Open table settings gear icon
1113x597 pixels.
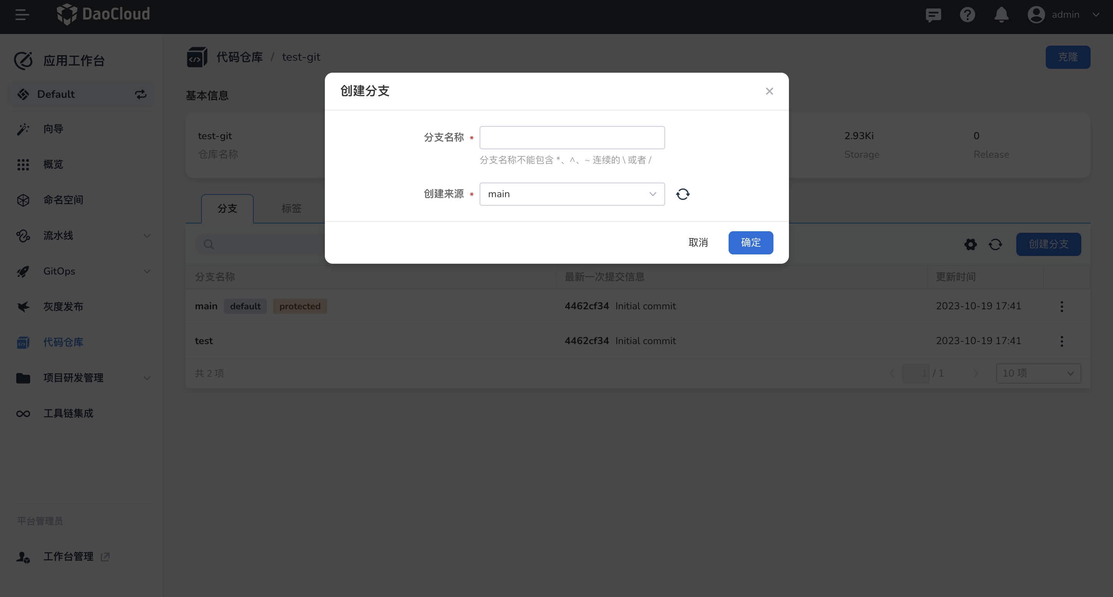point(970,244)
